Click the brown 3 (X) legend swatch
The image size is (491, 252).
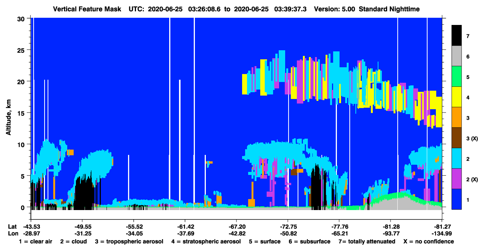(x=457, y=138)
